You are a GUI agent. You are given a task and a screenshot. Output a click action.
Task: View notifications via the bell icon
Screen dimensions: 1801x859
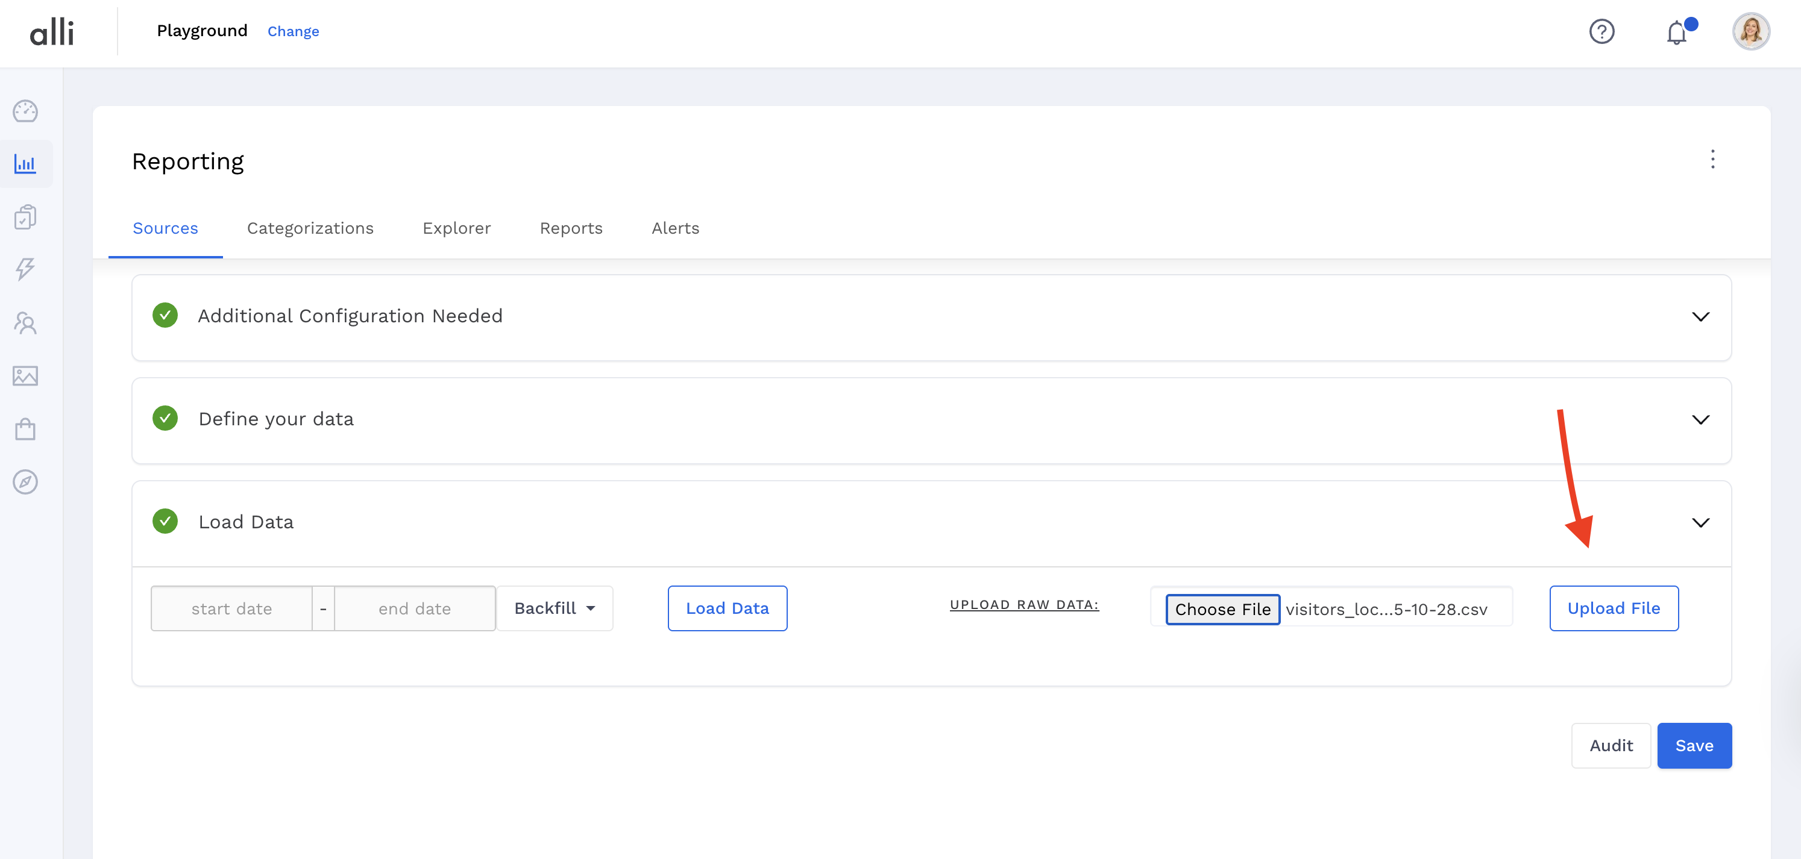1677,32
